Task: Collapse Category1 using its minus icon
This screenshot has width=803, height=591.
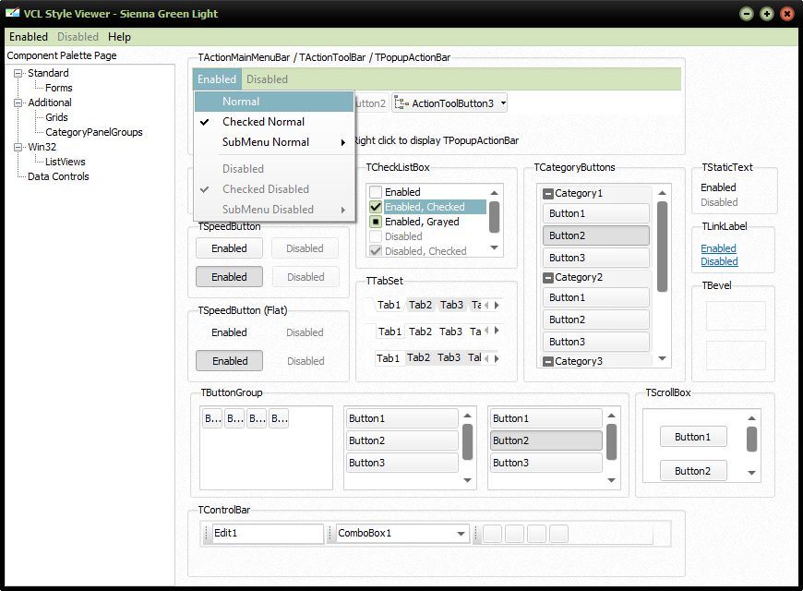Action: pyautogui.click(x=548, y=193)
